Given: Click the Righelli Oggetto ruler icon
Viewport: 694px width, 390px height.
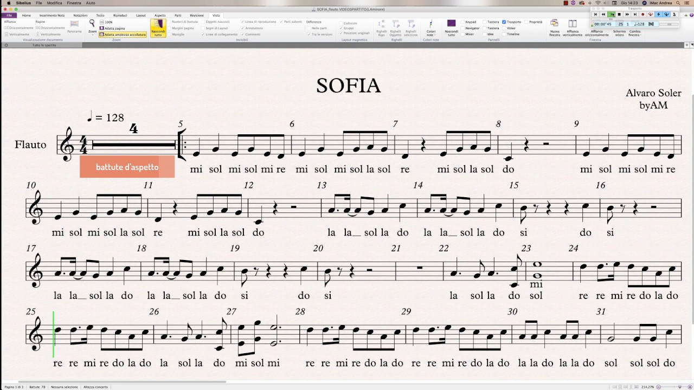Looking at the screenshot, I should [x=396, y=24].
